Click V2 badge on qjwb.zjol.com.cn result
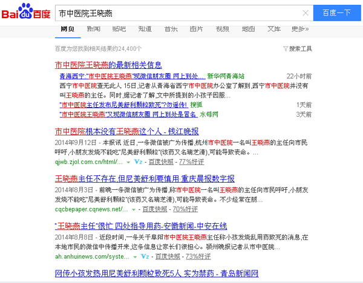 (138, 161)
